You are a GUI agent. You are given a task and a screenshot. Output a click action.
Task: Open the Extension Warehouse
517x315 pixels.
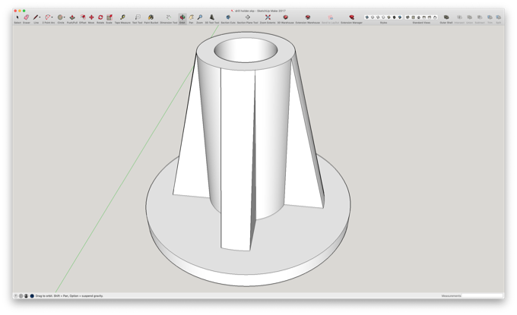click(308, 17)
